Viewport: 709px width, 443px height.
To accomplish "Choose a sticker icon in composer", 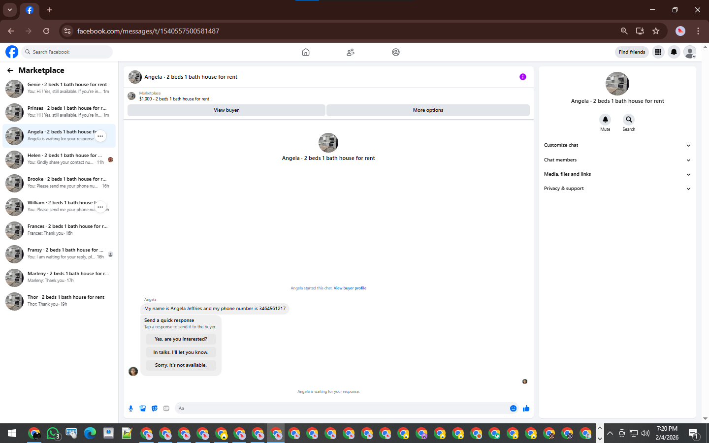I will pos(155,408).
